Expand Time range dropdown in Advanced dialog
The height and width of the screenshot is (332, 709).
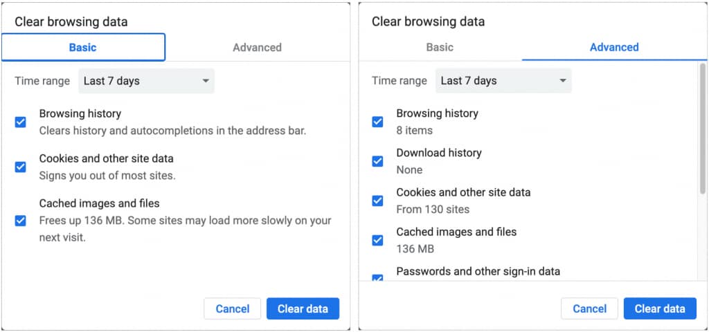coord(503,81)
